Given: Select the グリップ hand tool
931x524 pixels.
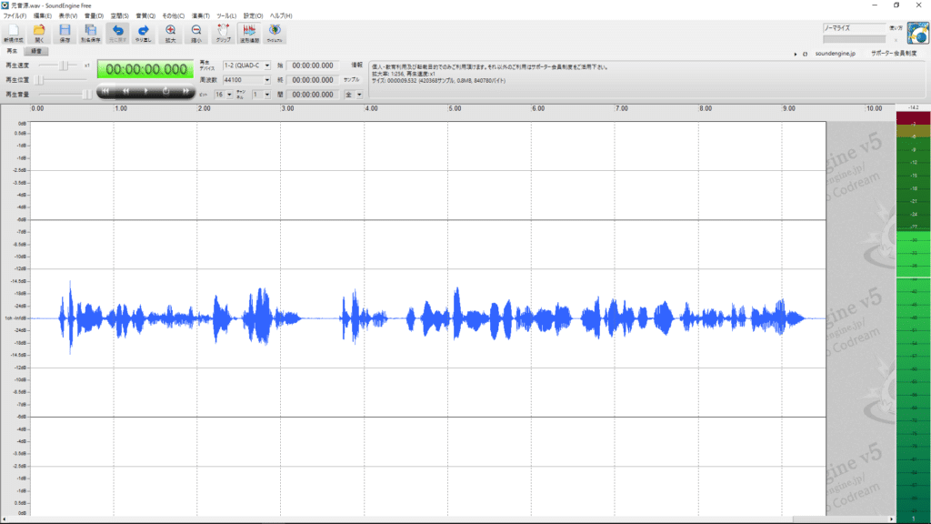Looking at the screenshot, I should (x=223, y=34).
